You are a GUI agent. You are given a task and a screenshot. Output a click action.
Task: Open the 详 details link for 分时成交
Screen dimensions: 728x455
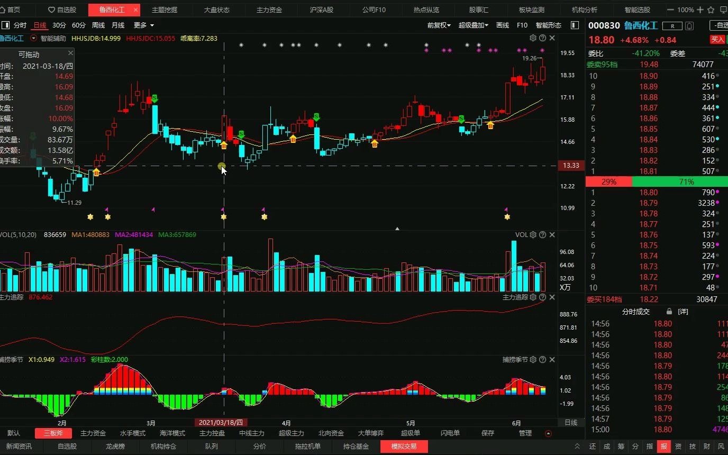684,312
